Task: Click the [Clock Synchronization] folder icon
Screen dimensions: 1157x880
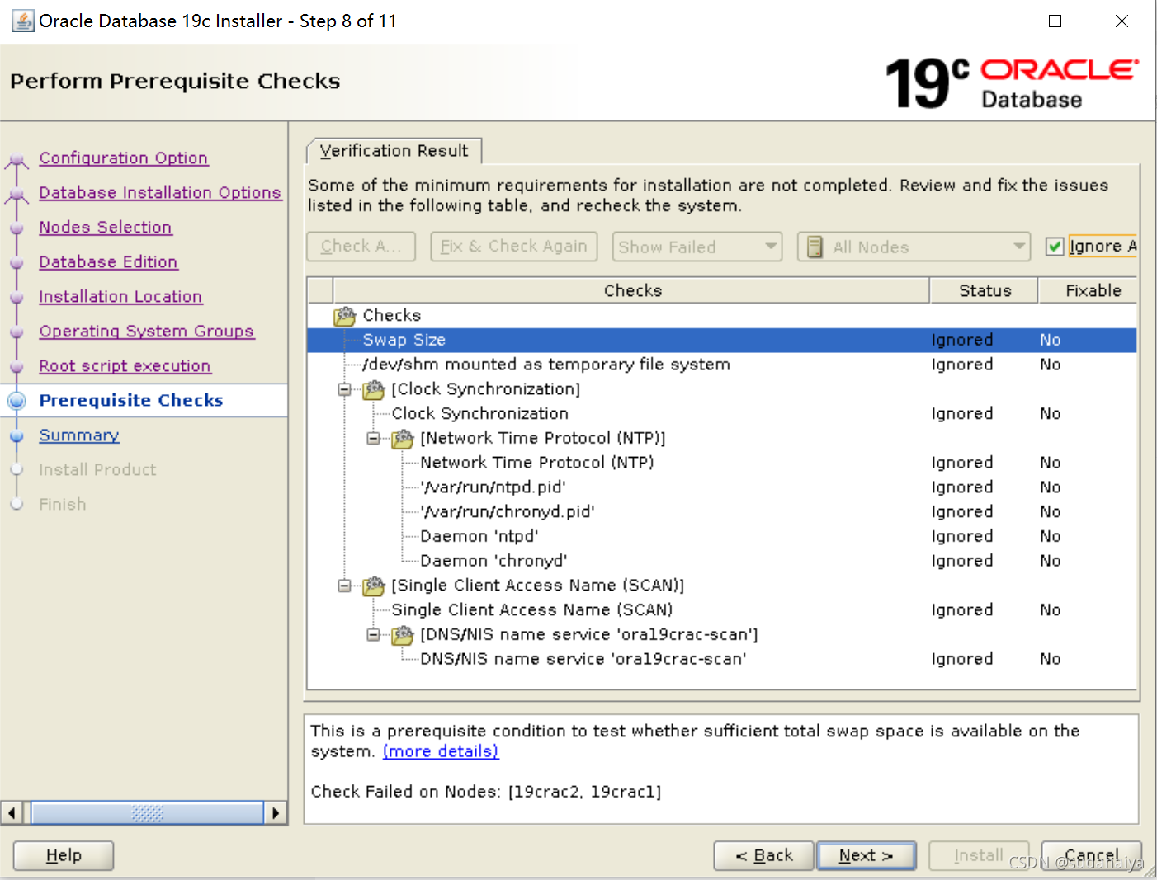Action: pyautogui.click(x=374, y=389)
